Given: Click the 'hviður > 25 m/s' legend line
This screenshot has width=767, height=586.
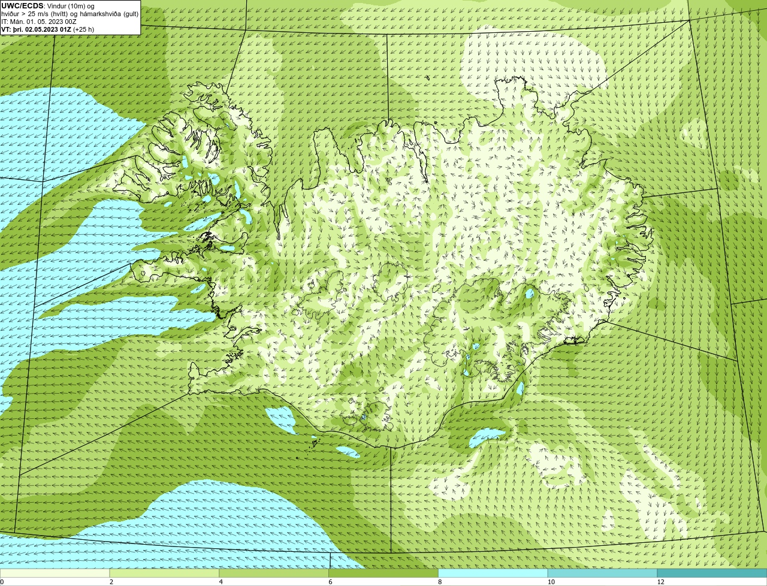Looking at the screenshot, I should pos(70,14).
